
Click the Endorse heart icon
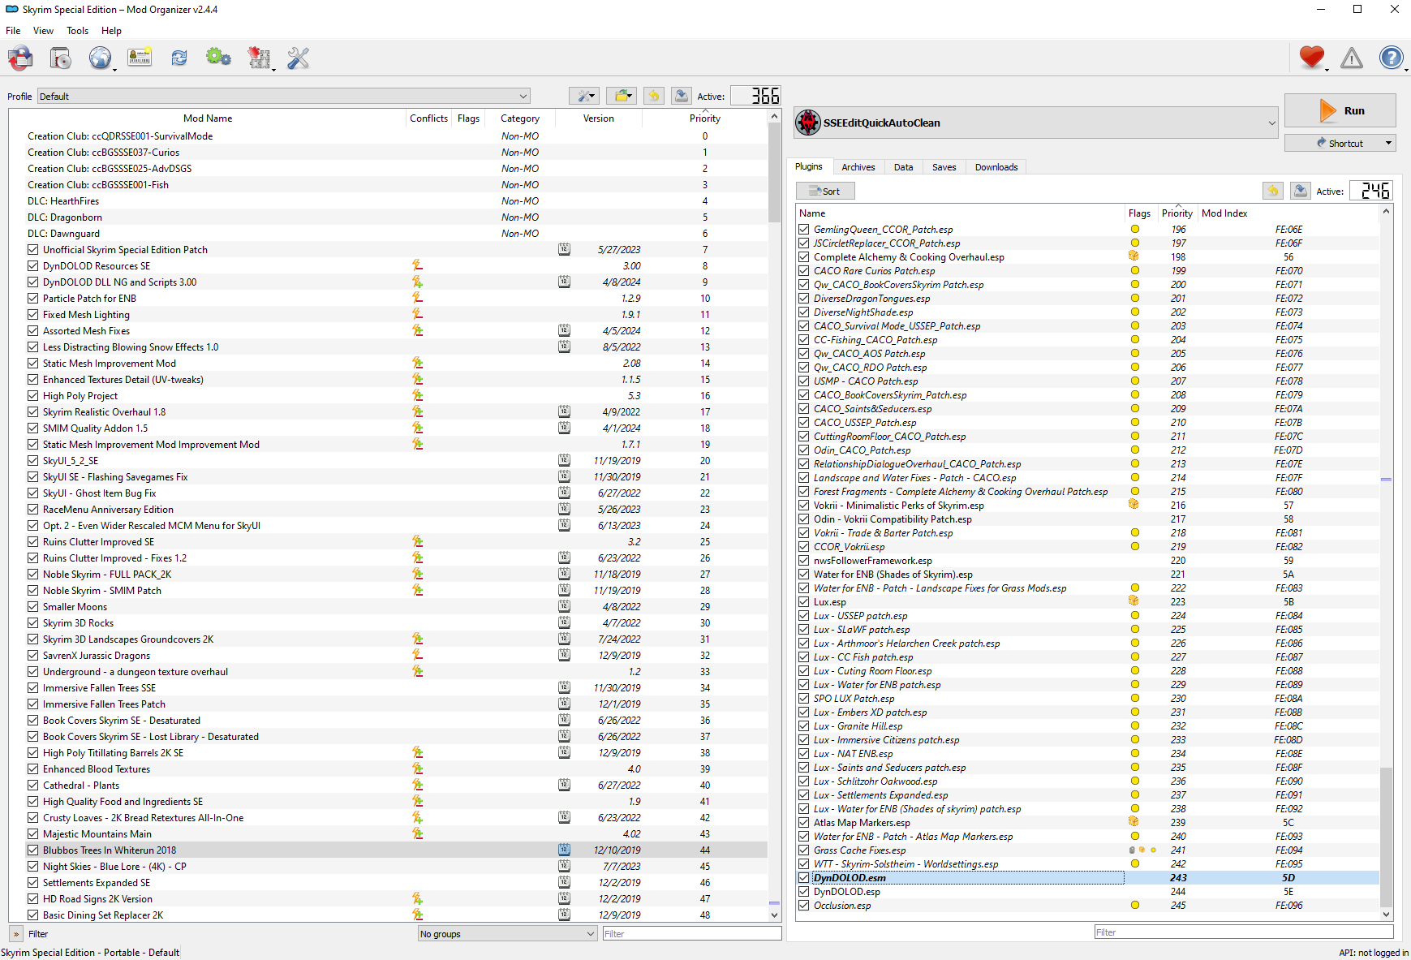tap(1311, 58)
